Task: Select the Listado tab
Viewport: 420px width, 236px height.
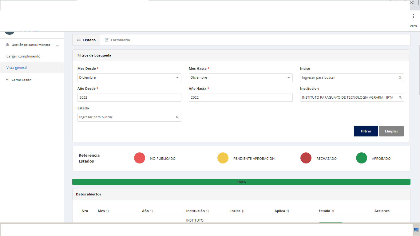Action: click(x=86, y=40)
